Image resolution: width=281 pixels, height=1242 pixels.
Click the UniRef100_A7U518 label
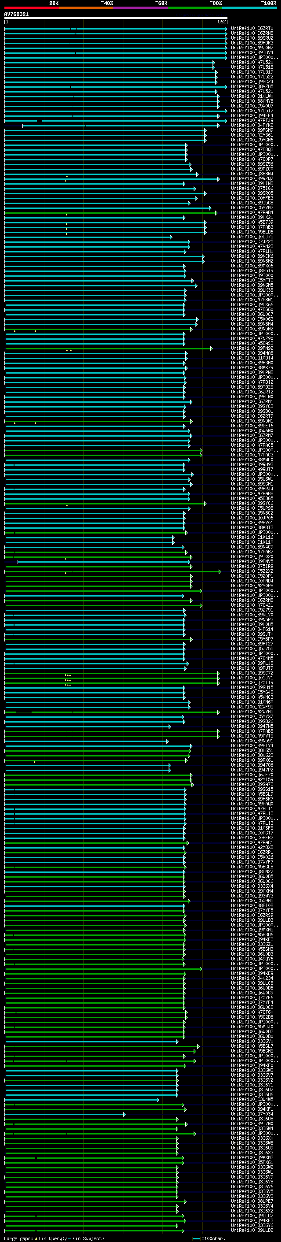coord(252,67)
